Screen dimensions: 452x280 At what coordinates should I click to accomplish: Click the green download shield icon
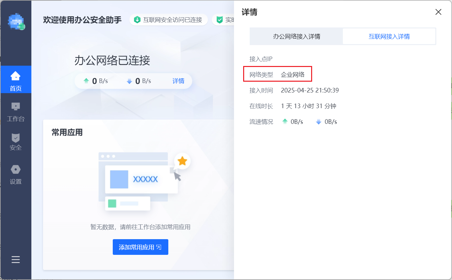(137, 20)
